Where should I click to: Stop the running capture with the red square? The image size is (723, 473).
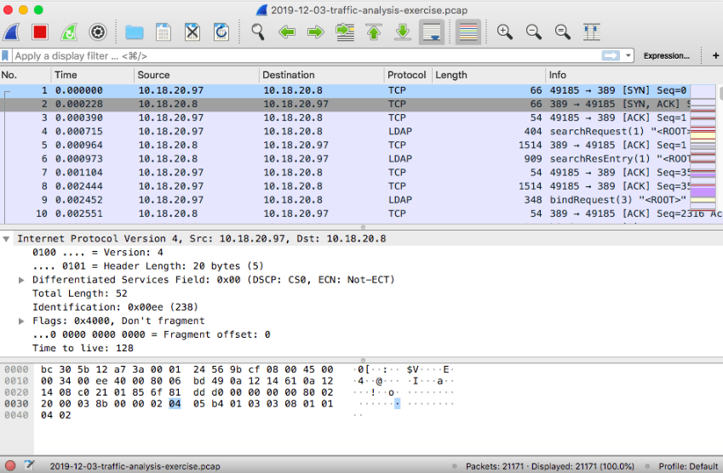click(x=40, y=32)
